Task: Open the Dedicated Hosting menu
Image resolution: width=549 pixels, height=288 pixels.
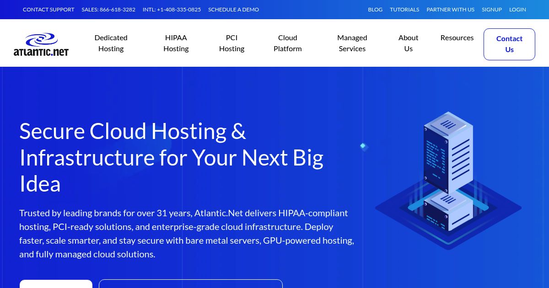Action: coord(111,43)
